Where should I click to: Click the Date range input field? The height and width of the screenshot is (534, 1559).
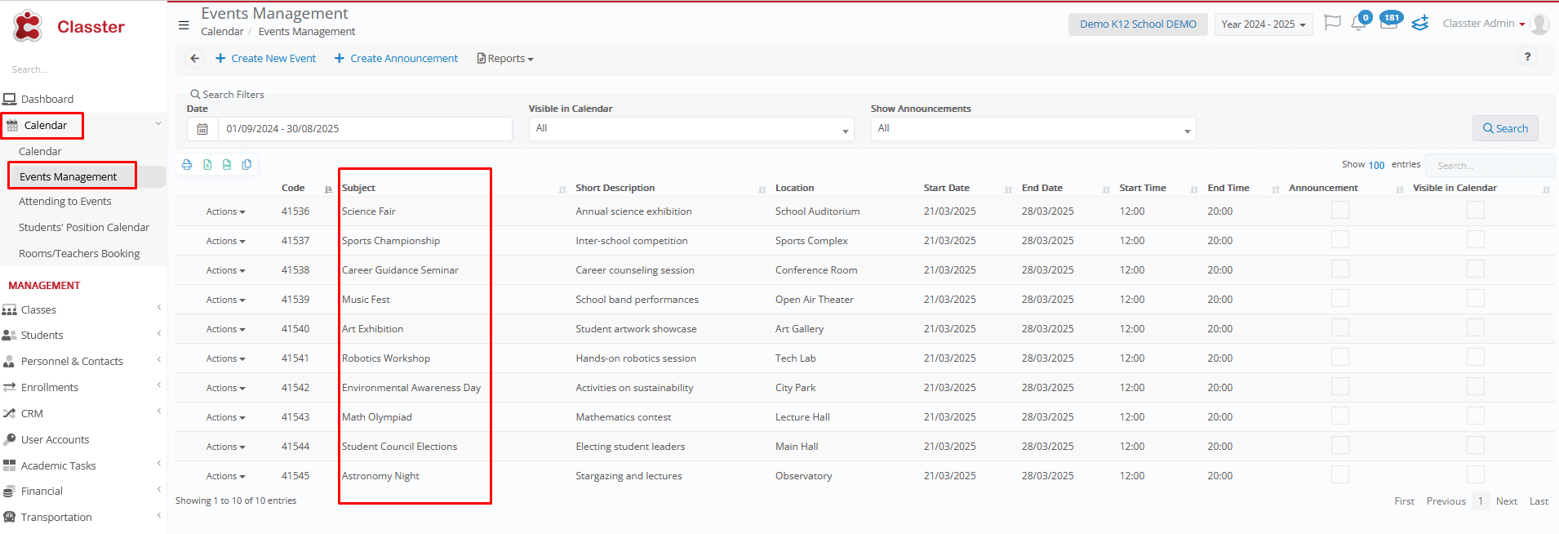364,129
